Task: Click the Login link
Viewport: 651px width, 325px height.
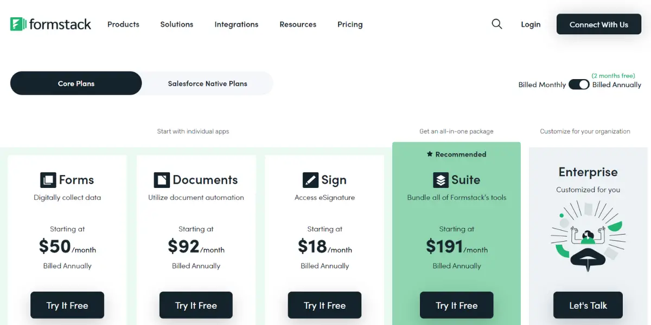Action: [x=531, y=24]
